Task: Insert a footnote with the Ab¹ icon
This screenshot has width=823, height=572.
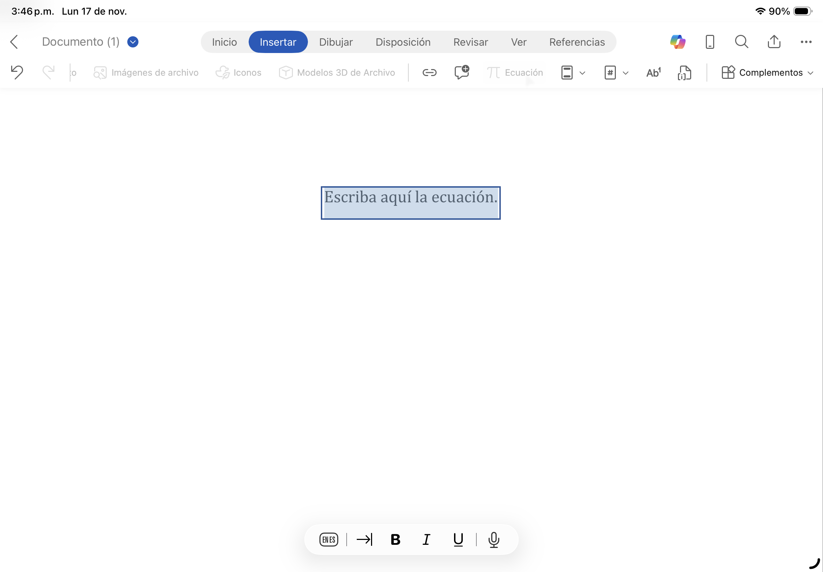Action: pos(653,73)
